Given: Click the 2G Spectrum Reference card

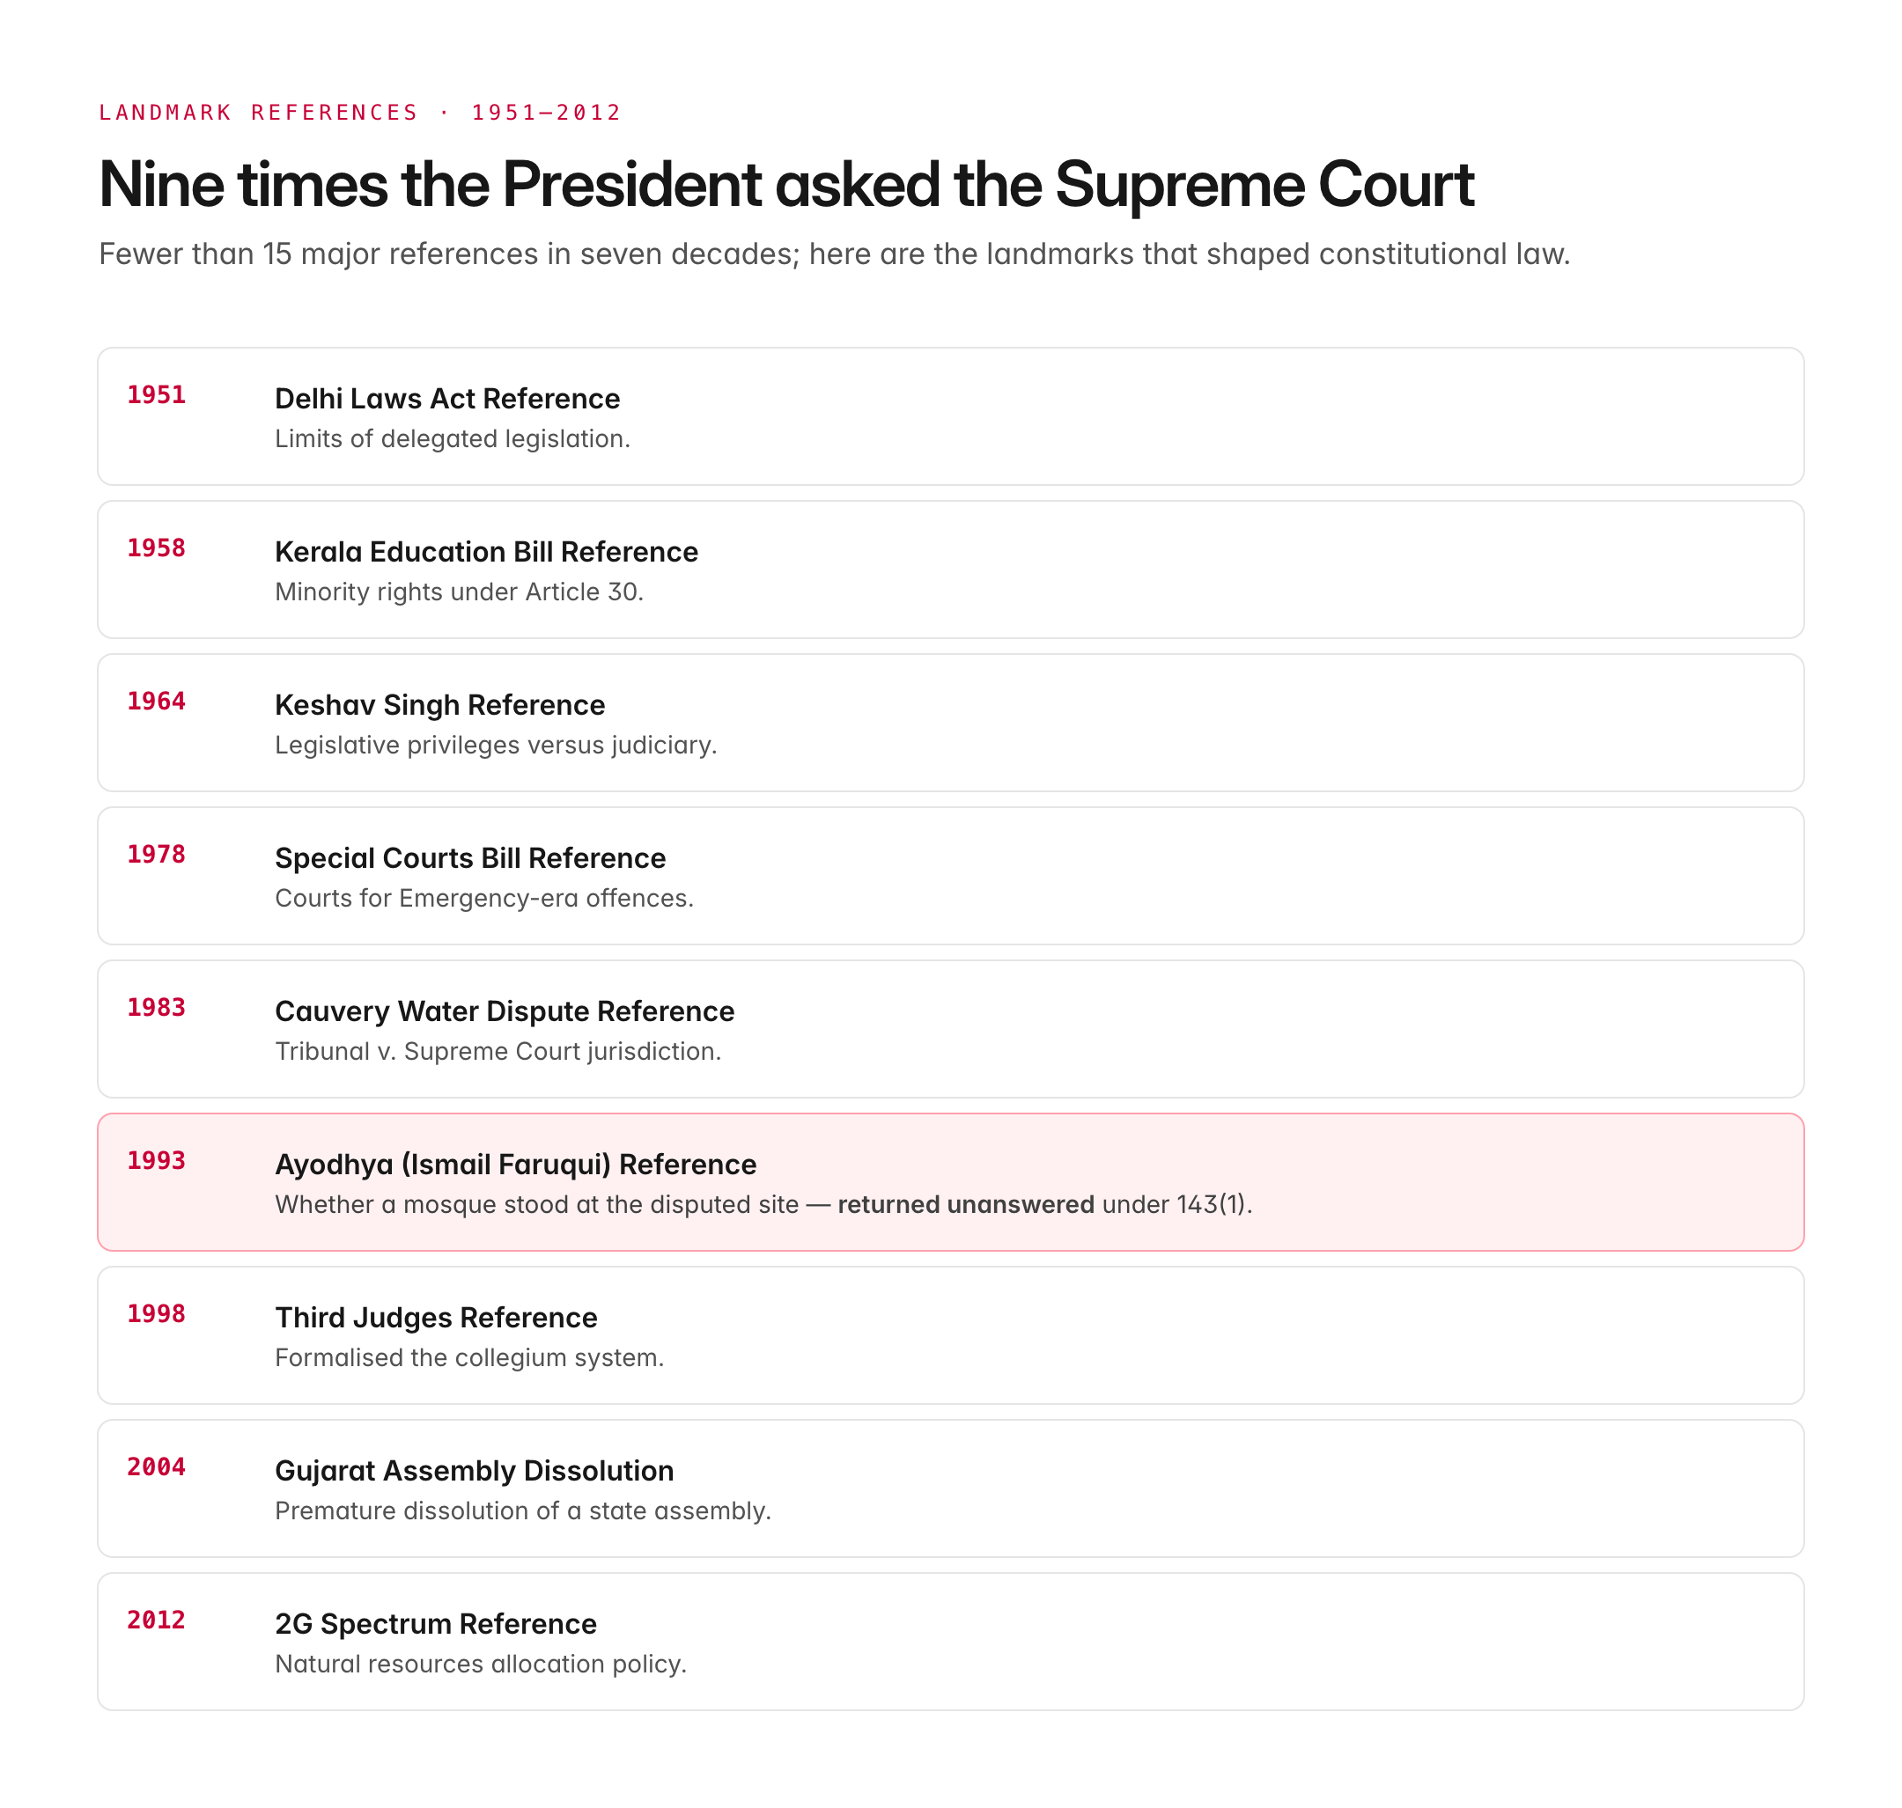Looking at the screenshot, I should point(950,1643).
